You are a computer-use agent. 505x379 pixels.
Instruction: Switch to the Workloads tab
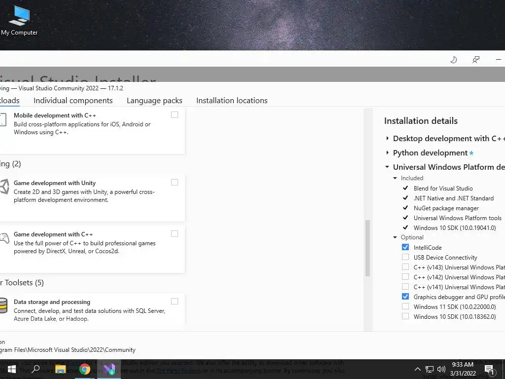pos(10,101)
